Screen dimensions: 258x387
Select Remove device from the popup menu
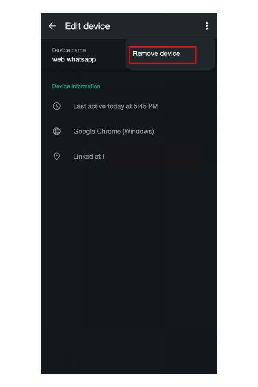(x=156, y=54)
